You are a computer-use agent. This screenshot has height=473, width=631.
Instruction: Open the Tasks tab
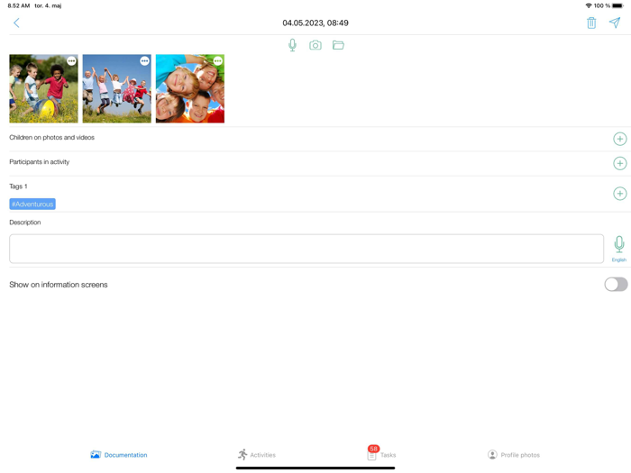coord(381,453)
